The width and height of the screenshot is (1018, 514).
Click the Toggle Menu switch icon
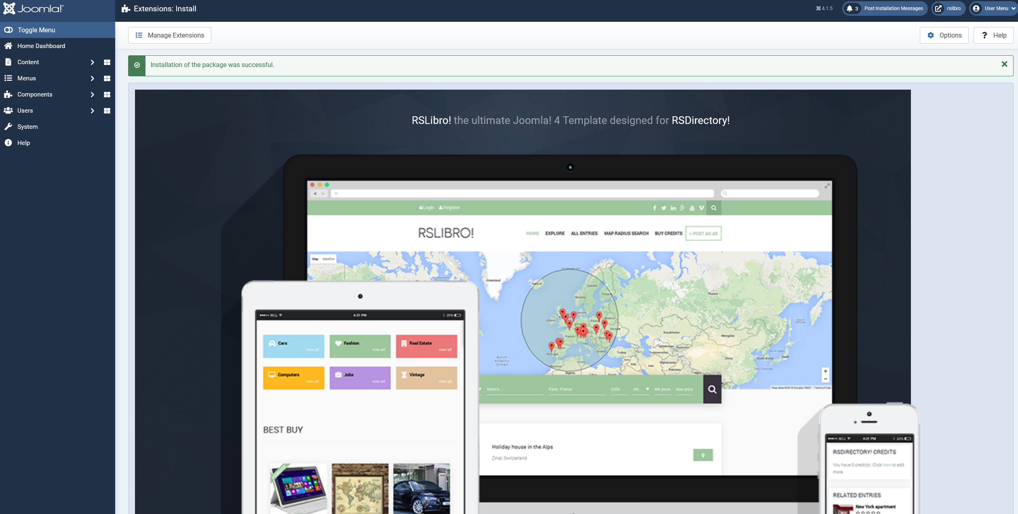(8, 30)
